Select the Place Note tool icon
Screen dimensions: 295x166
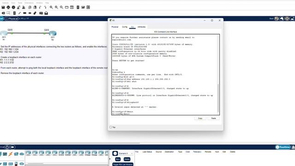pyautogui.click(x=14, y=13)
